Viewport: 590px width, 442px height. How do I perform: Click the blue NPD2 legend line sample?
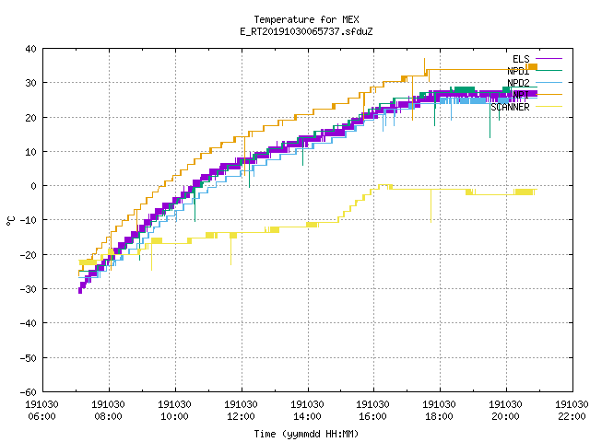pyautogui.click(x=549, y=82)
